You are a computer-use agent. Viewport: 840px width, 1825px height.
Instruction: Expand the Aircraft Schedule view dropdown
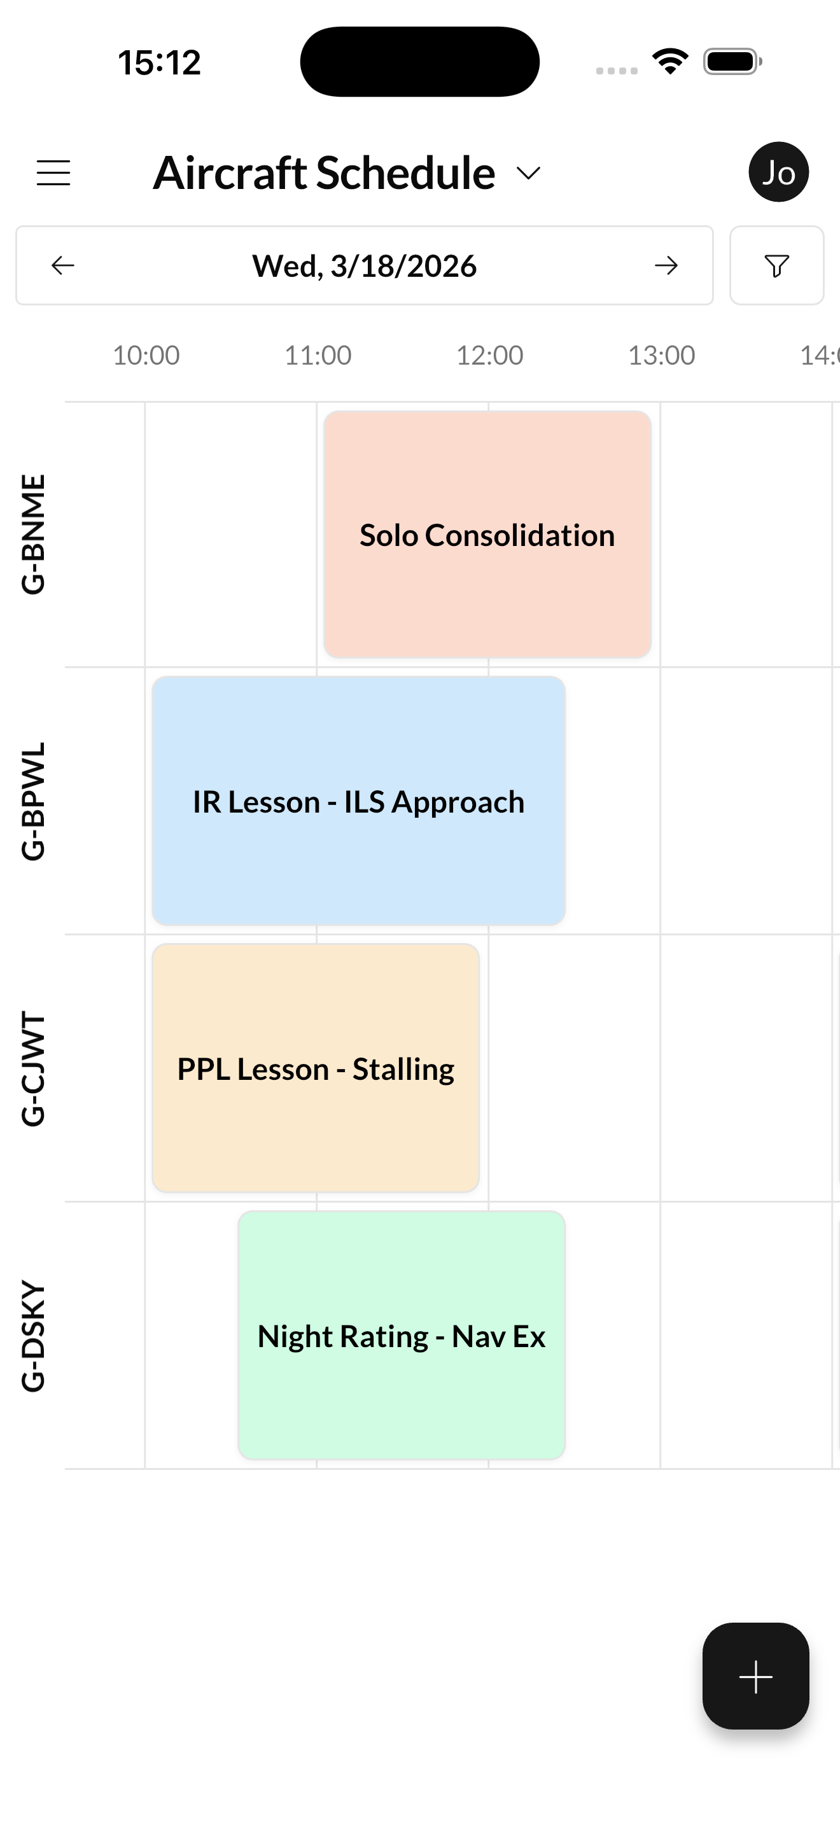click(528, 174)
